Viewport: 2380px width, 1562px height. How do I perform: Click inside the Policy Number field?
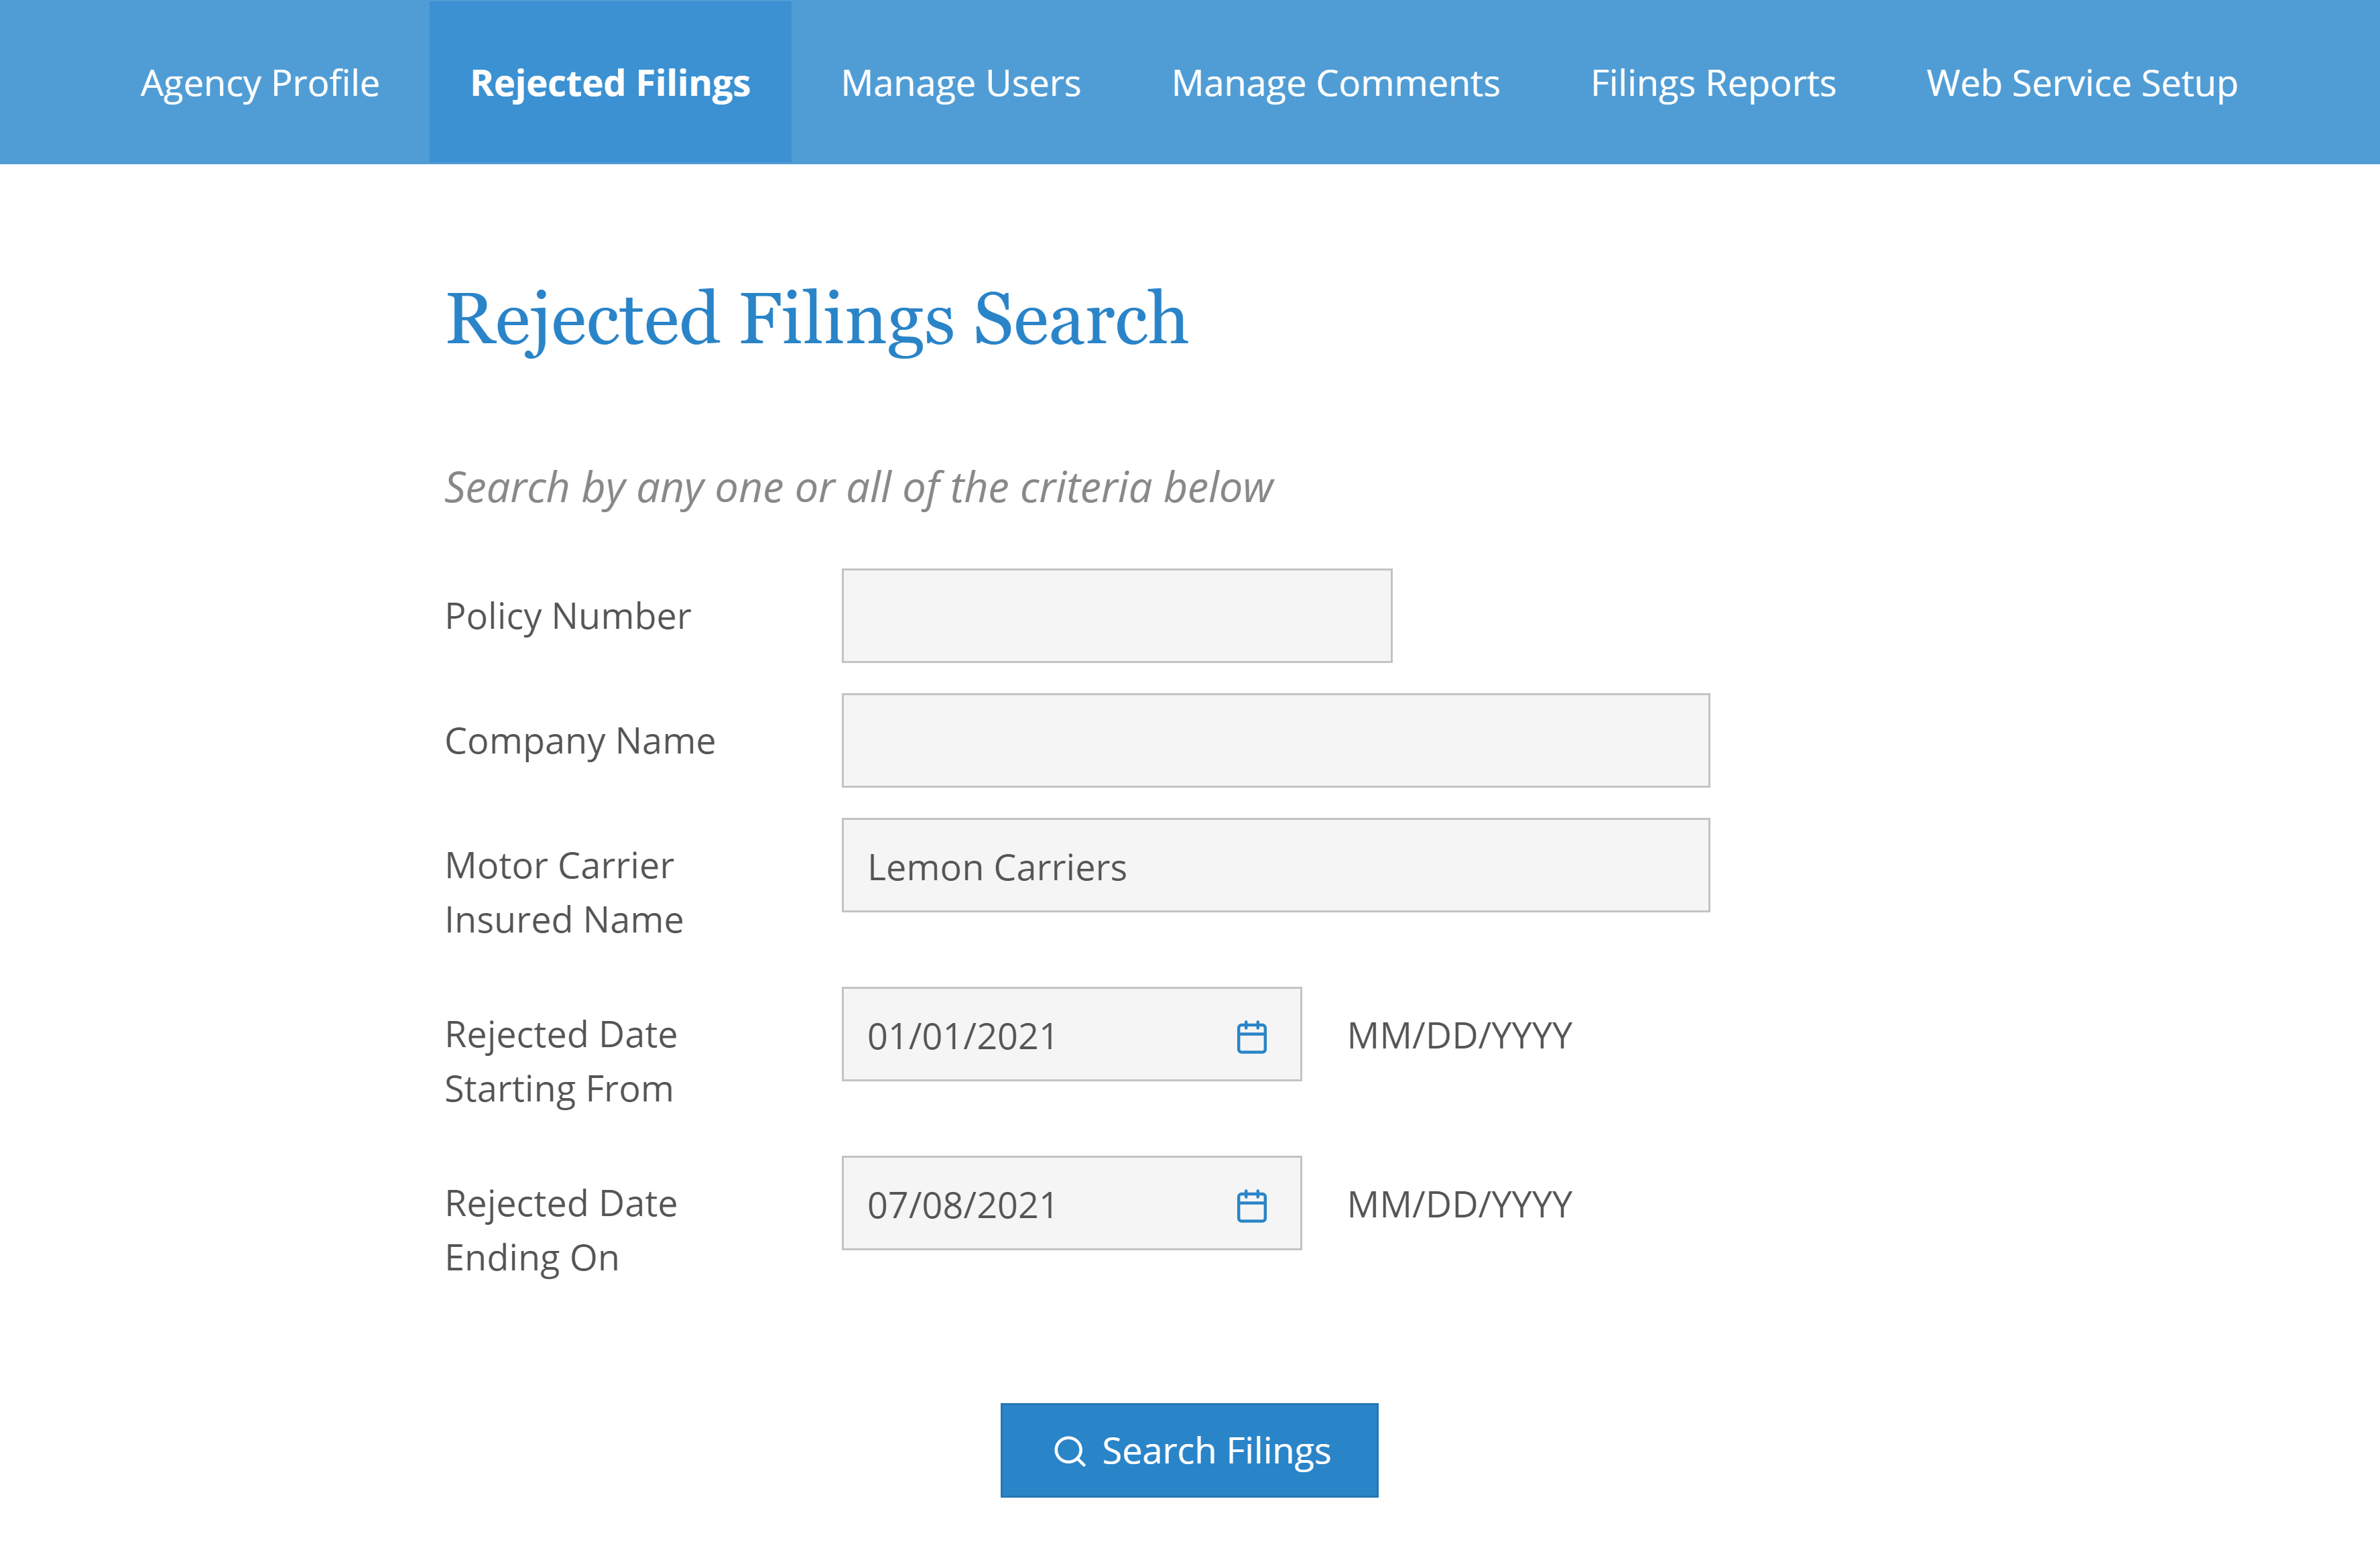pos(1115,616)
